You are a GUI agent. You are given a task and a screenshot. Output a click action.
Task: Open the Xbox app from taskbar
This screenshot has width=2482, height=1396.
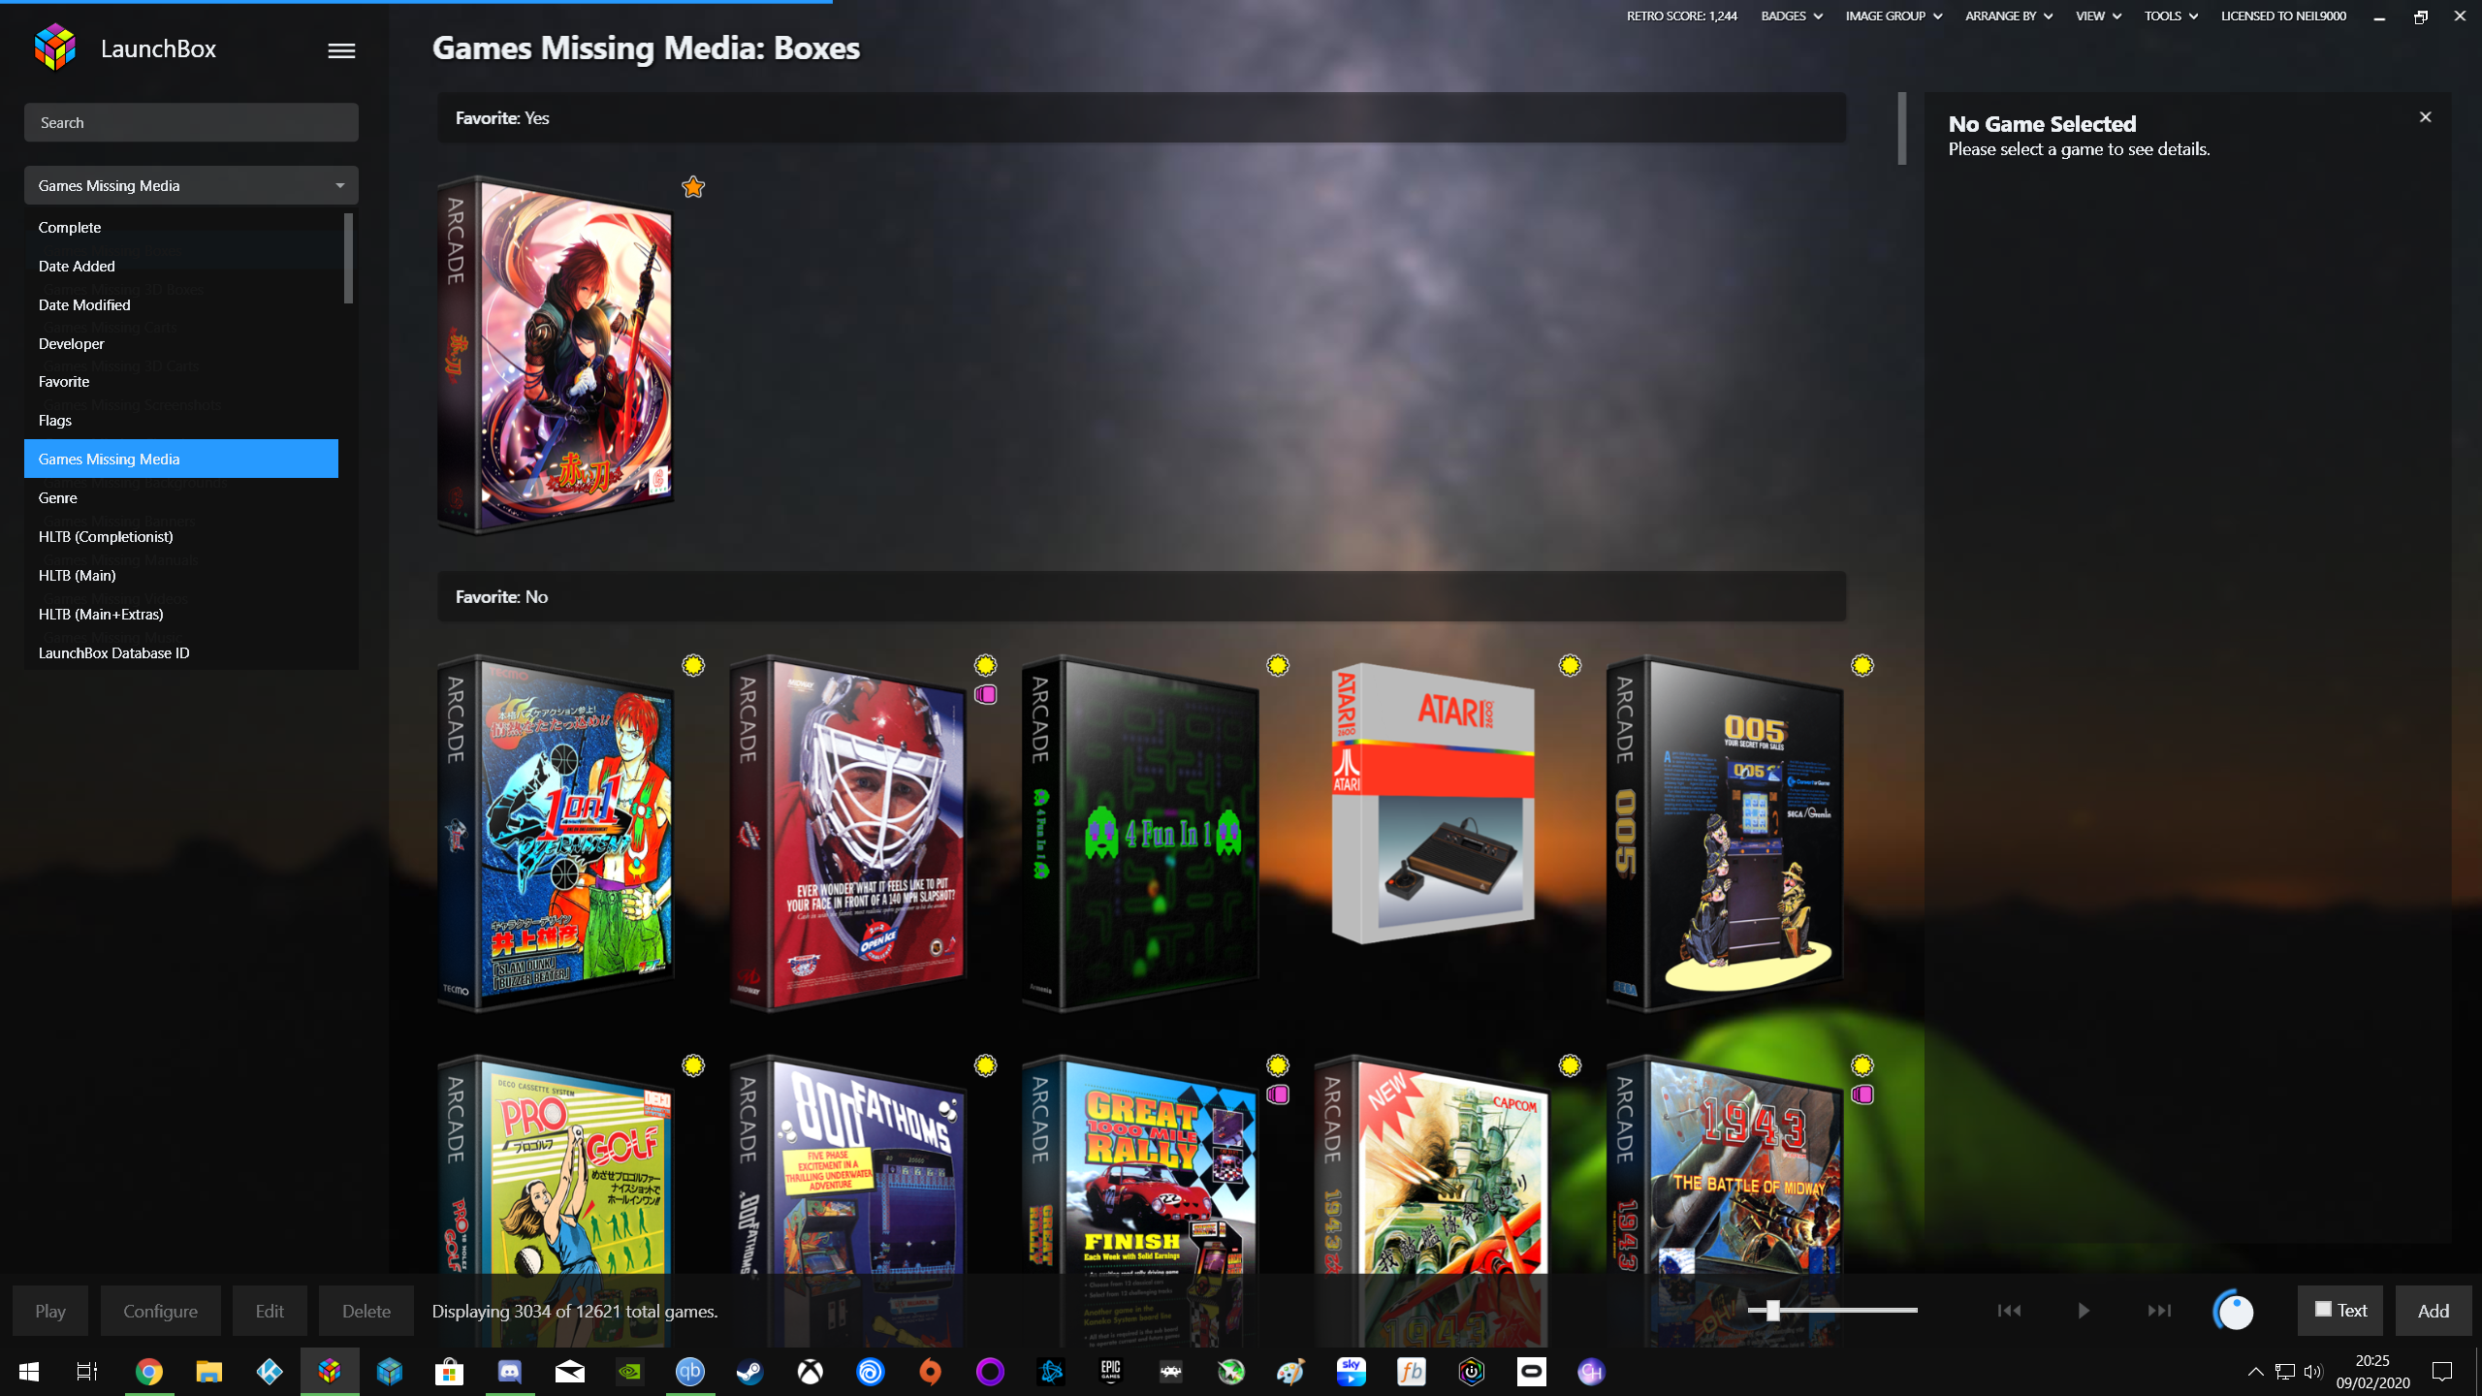coord(810,1372)
